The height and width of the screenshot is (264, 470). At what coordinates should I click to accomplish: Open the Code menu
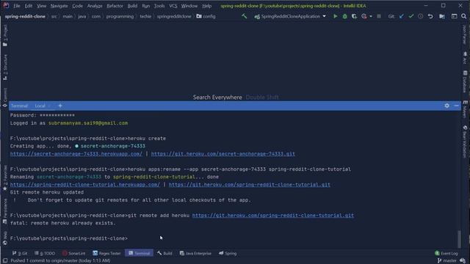coord(77,6)
